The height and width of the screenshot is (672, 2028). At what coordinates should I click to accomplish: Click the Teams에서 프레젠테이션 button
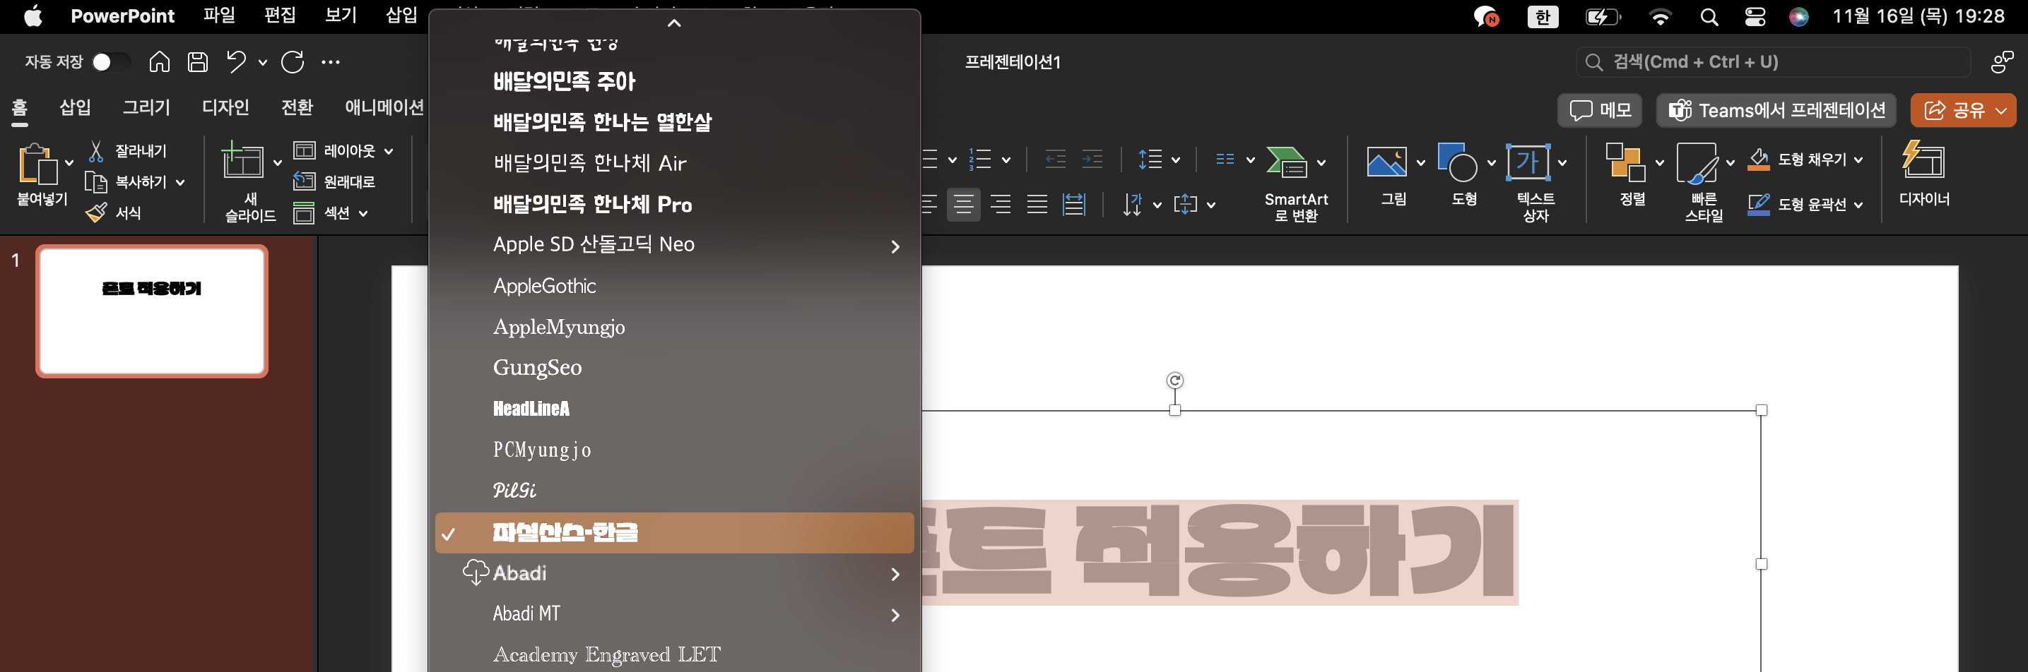click(x=1776, y=110)
